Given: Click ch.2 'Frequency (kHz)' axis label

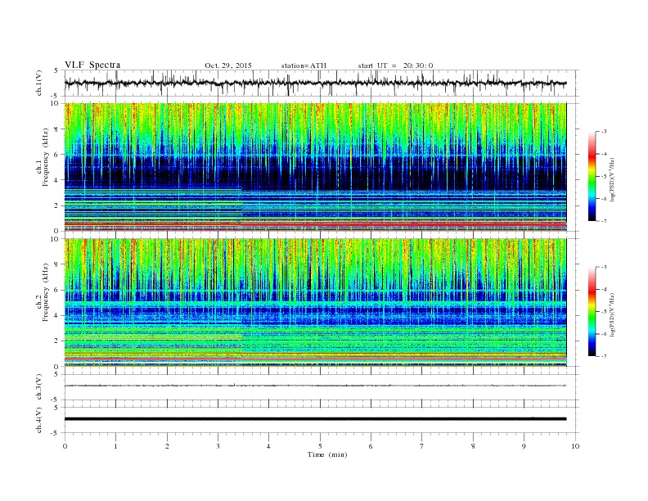Looking at the screenshot, I should [46, 292].
